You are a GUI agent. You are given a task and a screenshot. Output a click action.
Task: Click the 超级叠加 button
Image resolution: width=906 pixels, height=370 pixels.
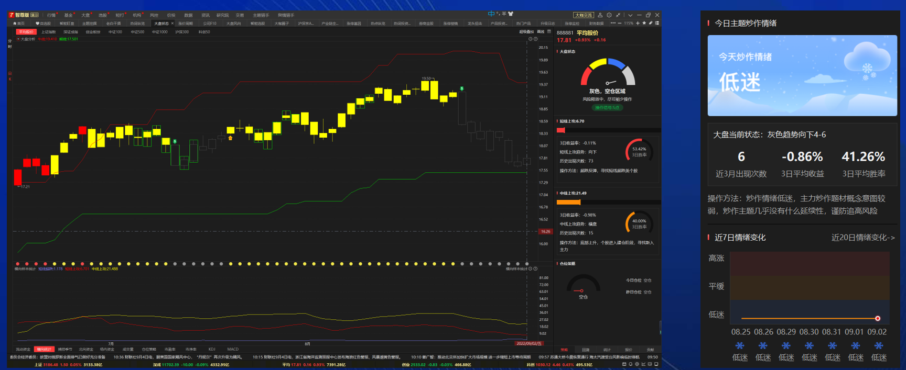click(x=526, y=31)
